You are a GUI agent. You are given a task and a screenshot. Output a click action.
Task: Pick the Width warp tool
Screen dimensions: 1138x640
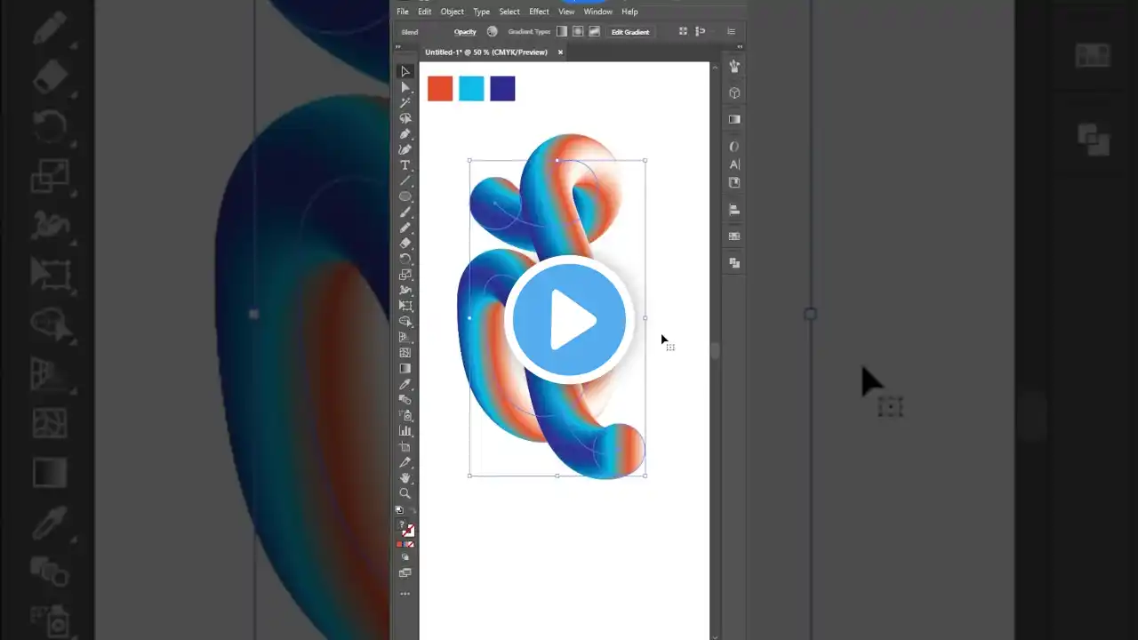[x=405, y=290]
